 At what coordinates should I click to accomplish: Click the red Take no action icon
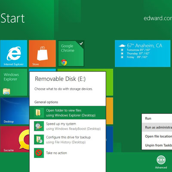coord(39,153)
